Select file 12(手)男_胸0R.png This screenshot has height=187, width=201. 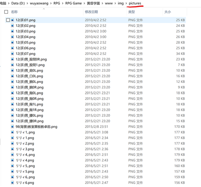coord(30,99)
